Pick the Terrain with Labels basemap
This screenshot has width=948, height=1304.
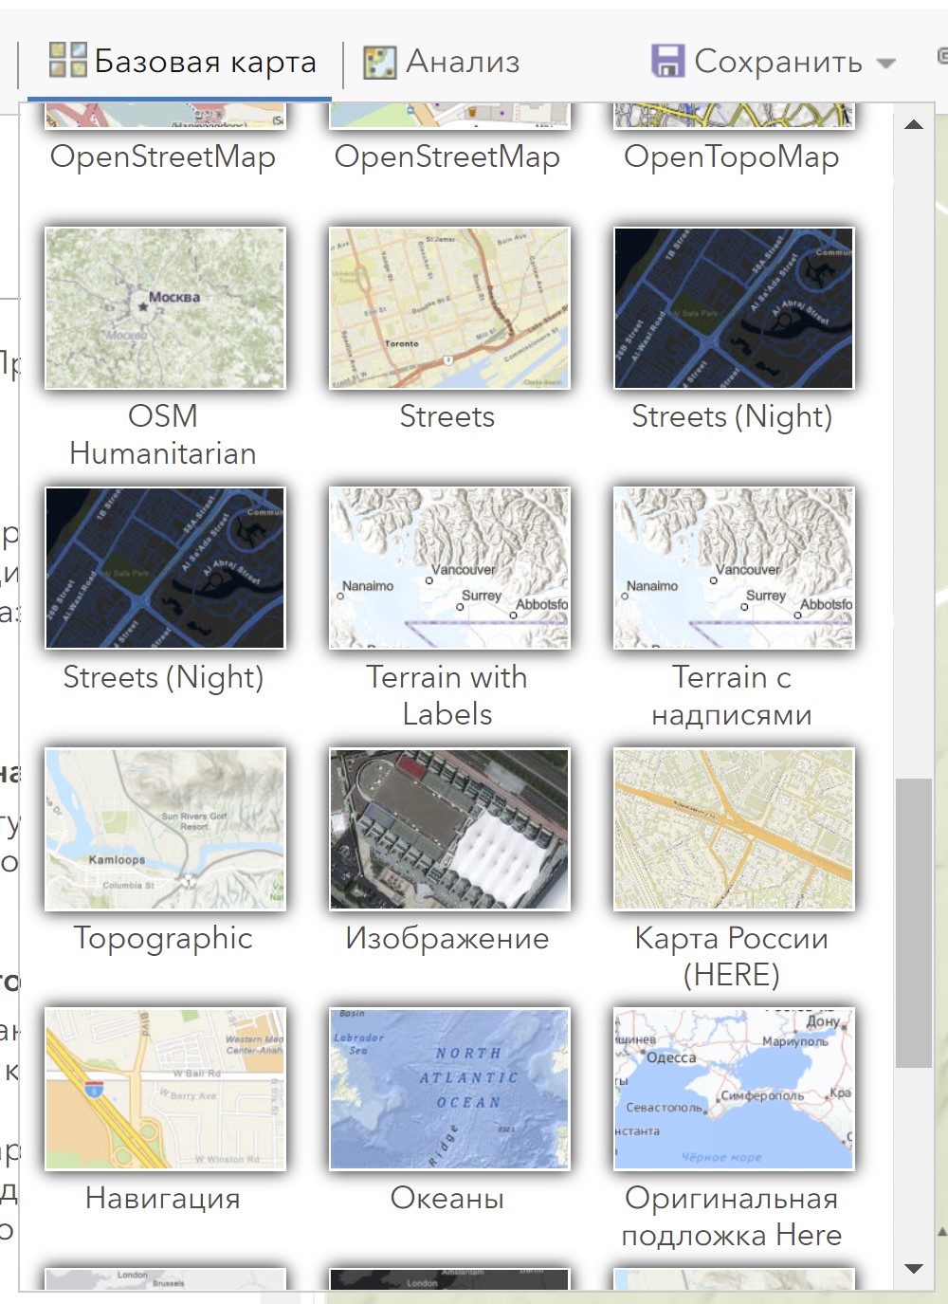click(449, 568)
